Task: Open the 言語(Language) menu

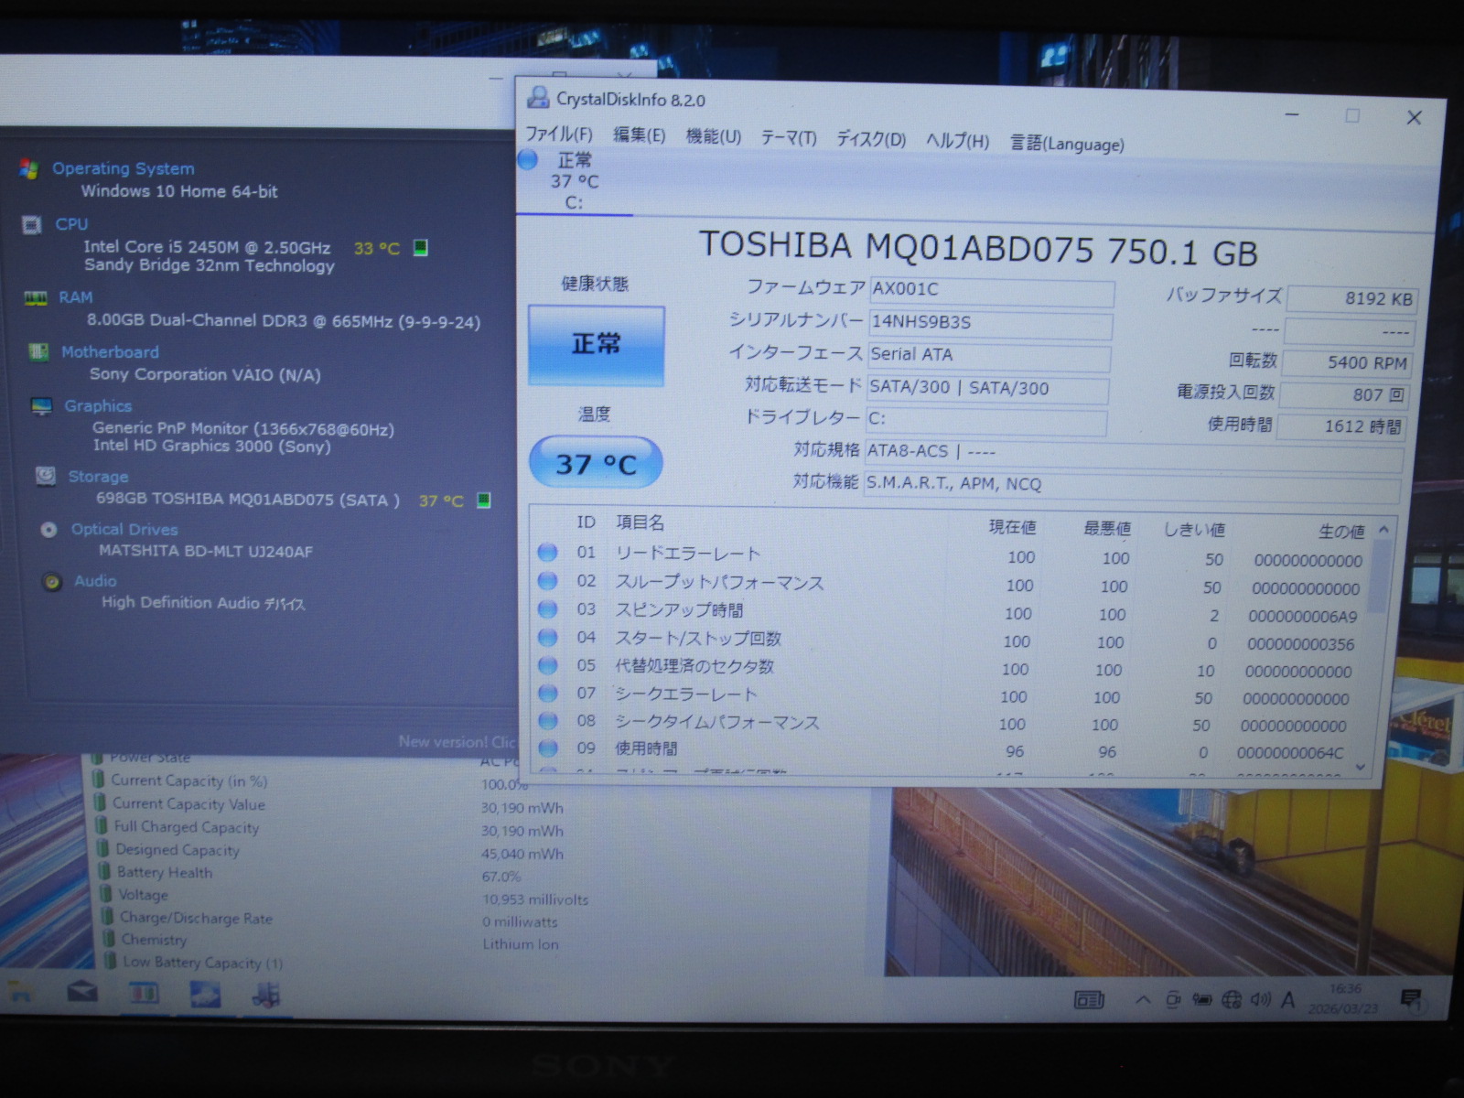Action: 1067,144
